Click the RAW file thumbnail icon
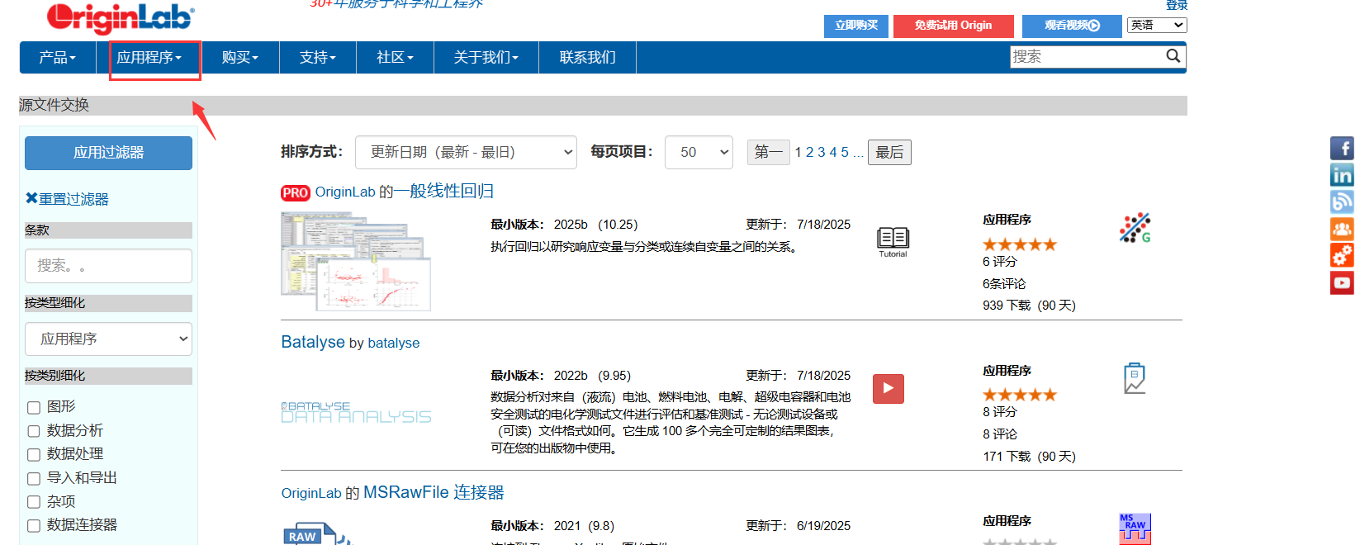 (x=317, y=533)
